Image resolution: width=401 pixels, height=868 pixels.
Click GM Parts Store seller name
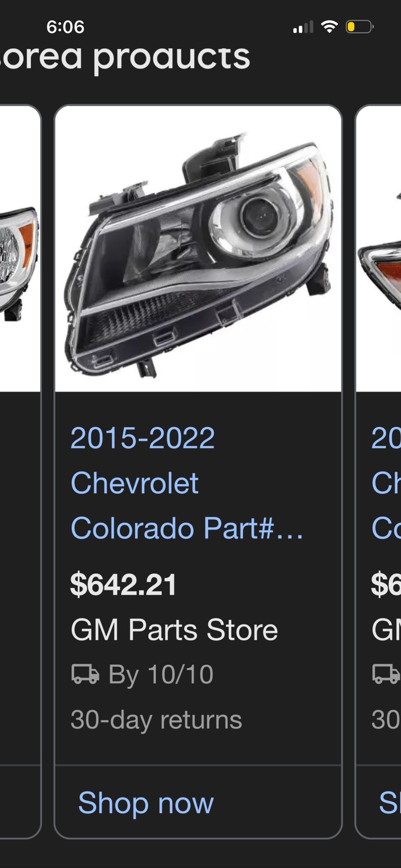pos(174,630)
